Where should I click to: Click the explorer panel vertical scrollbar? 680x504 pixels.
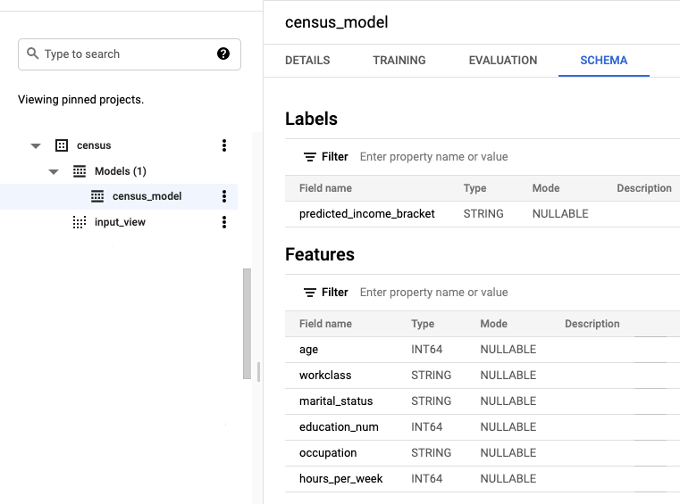tap(247, 324)
